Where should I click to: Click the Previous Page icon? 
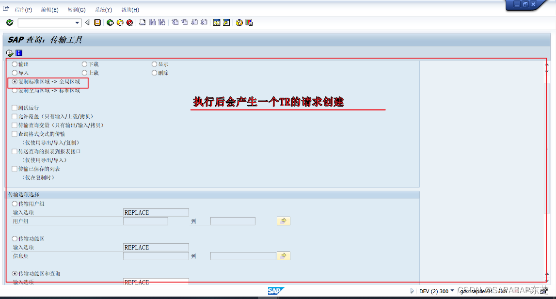(x=184, y=22)
